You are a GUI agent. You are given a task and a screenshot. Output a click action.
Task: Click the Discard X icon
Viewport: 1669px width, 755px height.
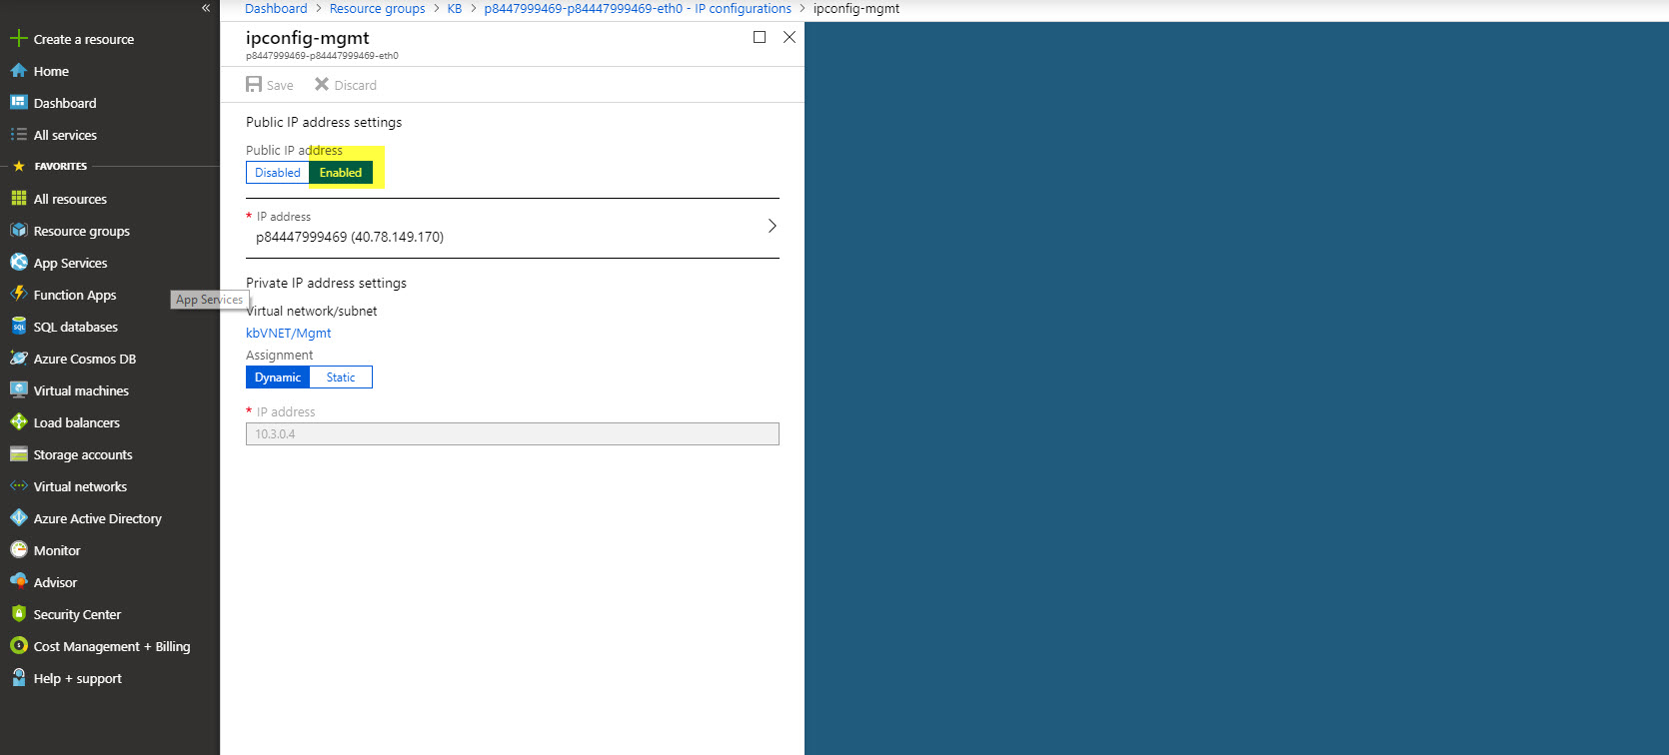pos(322,85)
